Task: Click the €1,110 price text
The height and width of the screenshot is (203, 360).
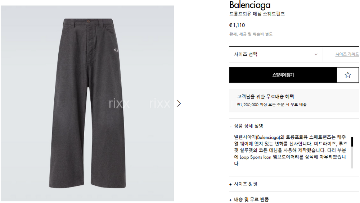Action: [x=237, y=25]
